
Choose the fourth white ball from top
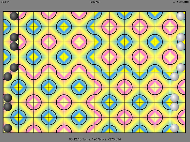coord(181,68)
